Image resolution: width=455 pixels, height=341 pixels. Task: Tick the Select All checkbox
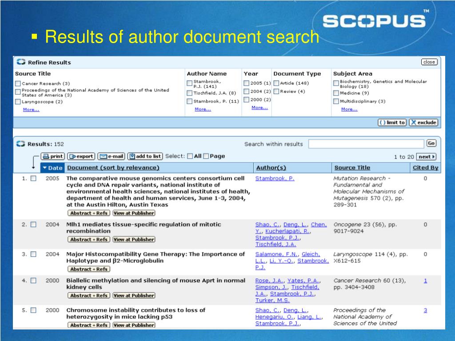tap(190, 156)
